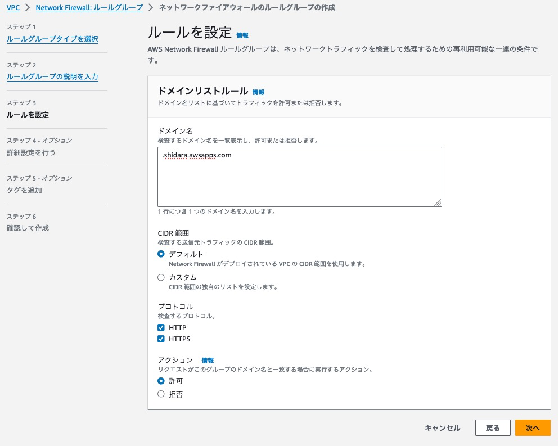Click the ドメイン名 field label
This screenshot has height=446, width=558.
[x=175, y=131]
